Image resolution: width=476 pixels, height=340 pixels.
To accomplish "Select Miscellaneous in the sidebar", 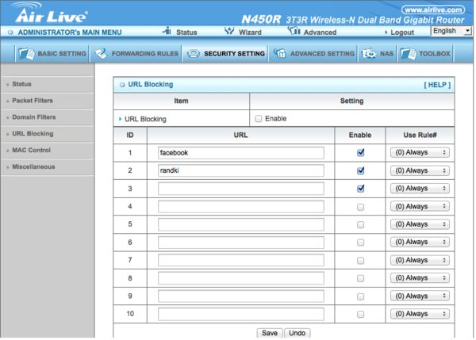I will point(33,166).
